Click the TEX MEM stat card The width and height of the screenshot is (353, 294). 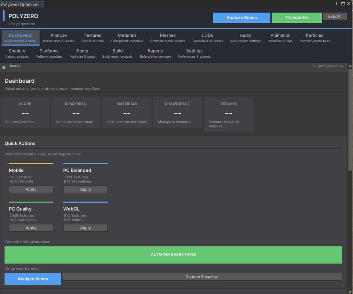tap(229, 115)
